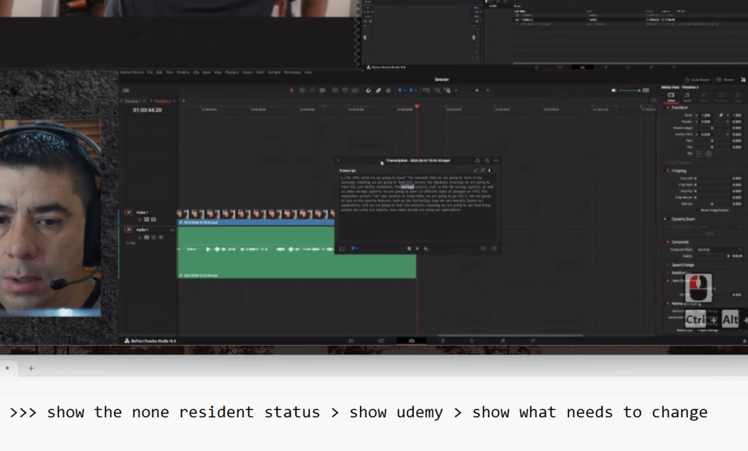Switch to the Inspector Effects tab
This screenshot has width=748, height=451.
(x=703, y=97)
